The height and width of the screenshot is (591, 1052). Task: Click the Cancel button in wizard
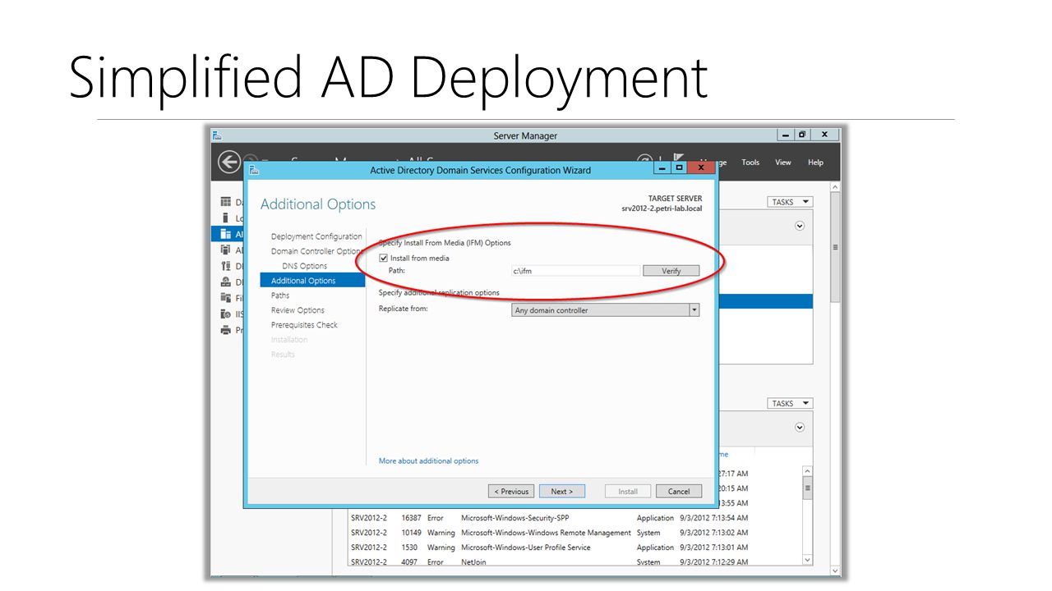[679, 492]
